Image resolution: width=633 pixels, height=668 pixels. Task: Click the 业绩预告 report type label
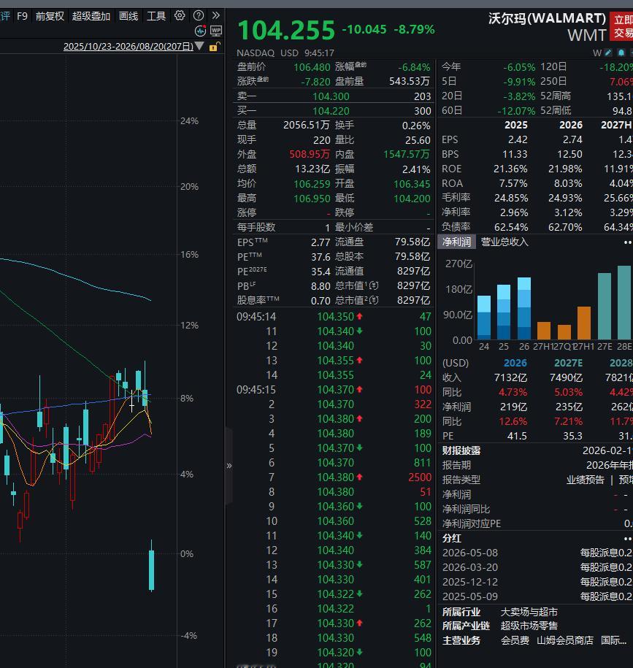[x=585, y=480]
